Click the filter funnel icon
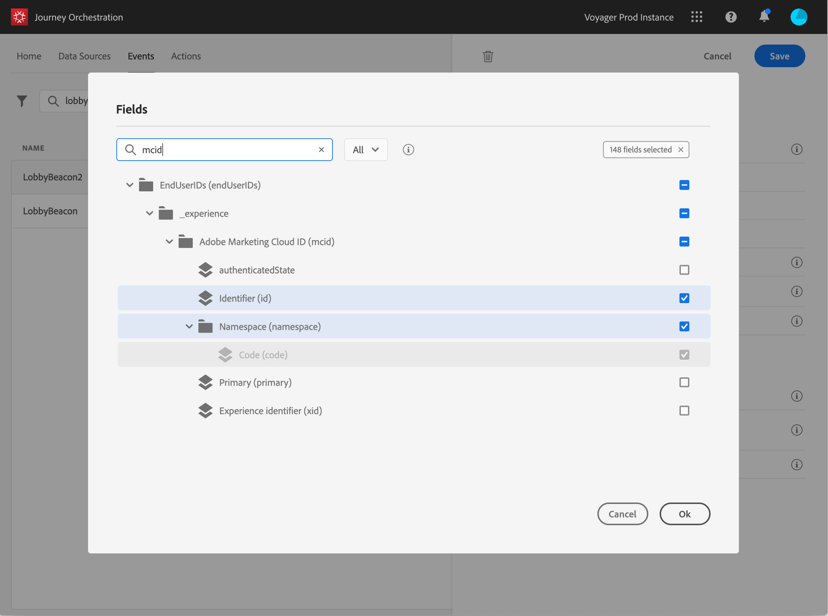The image size is (828, 616). click(22, 101)
